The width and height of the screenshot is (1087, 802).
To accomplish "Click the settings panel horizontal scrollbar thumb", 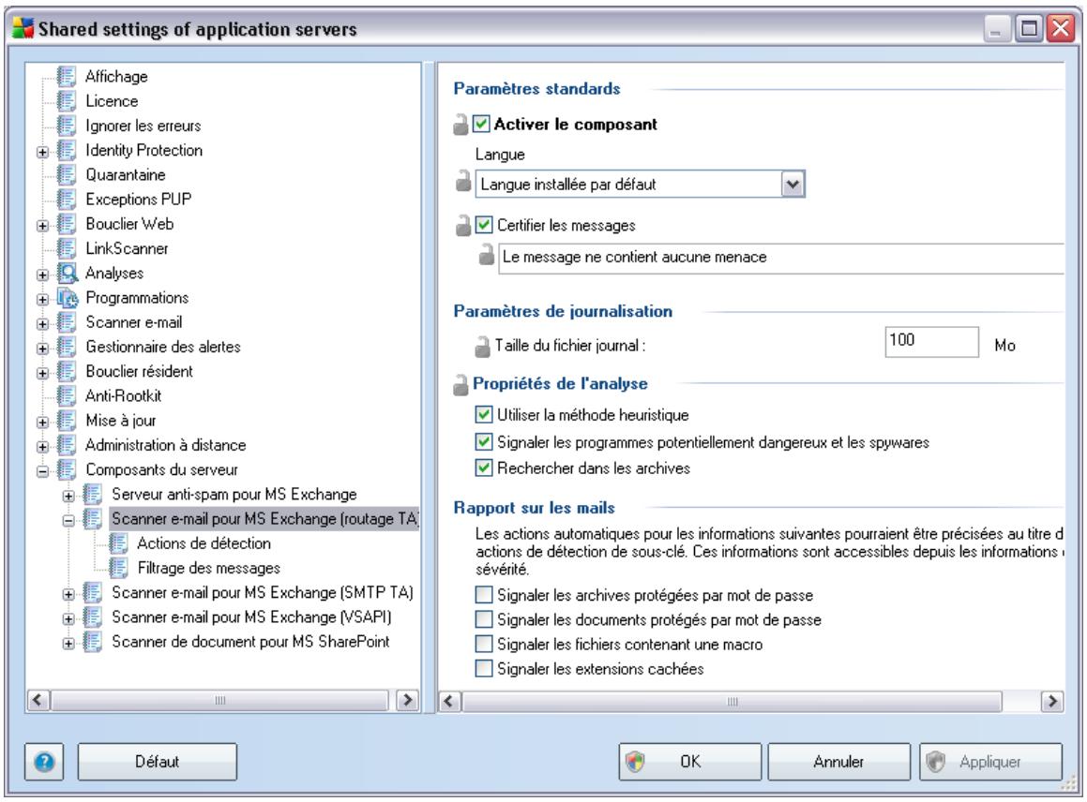I will 732,702.
